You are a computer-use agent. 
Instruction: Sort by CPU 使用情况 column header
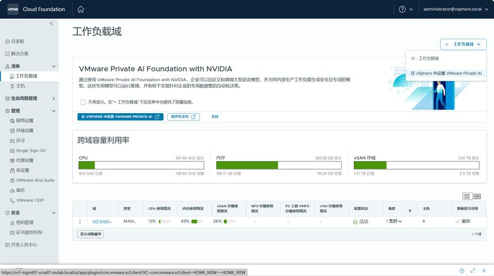pos(160,209)
